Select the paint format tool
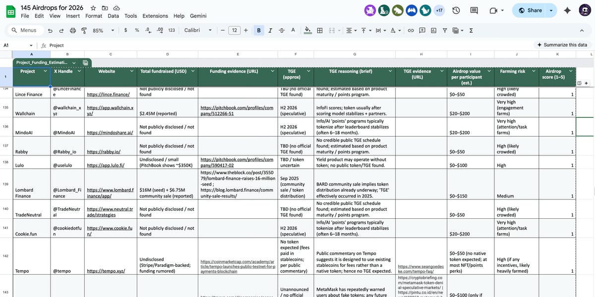595x297 pixels. click(x=84, y=30)
